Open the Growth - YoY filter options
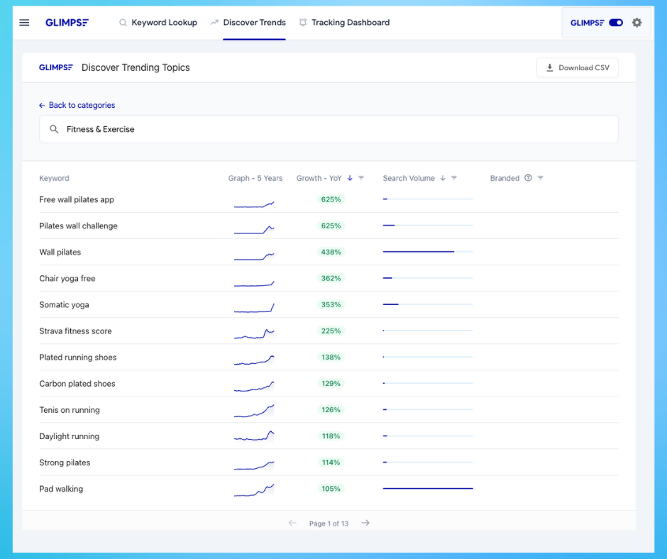Viewport: 667px width, 559px height. (360, 178)
